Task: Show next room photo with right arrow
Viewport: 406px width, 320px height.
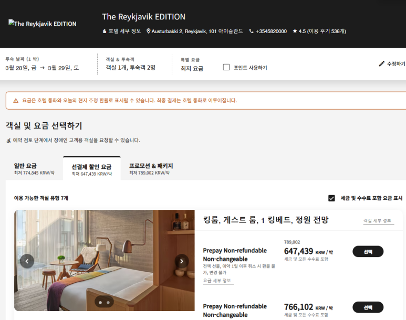Action: pyautogui.click(x=182, y=261)
